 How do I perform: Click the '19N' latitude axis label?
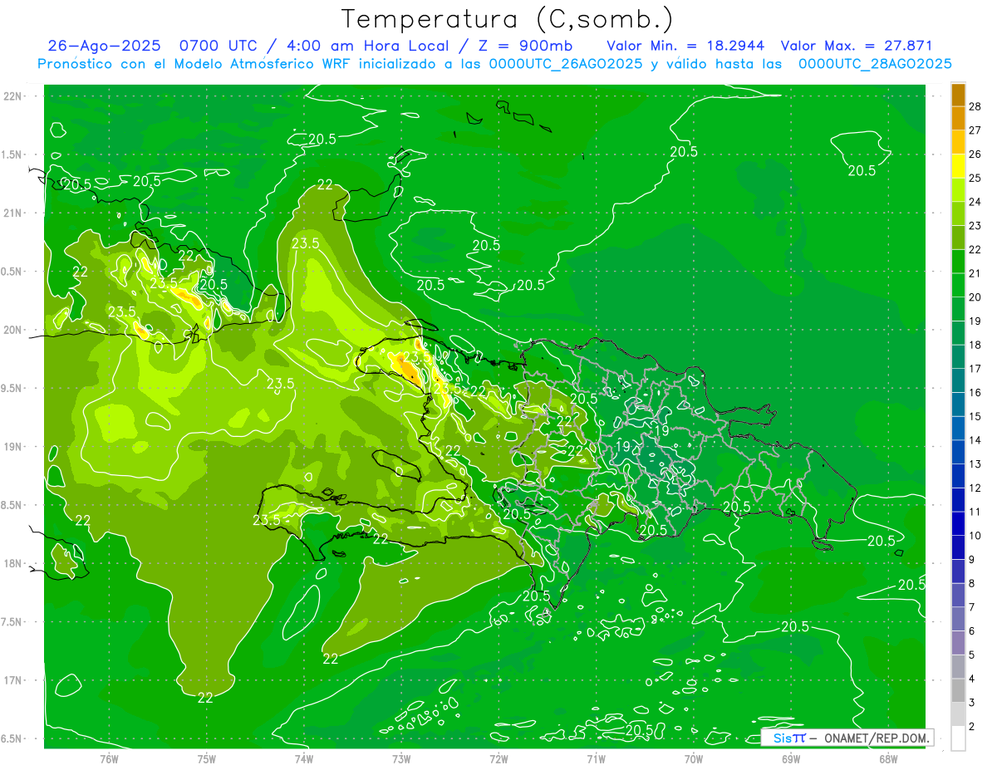[x=14, y=447]
